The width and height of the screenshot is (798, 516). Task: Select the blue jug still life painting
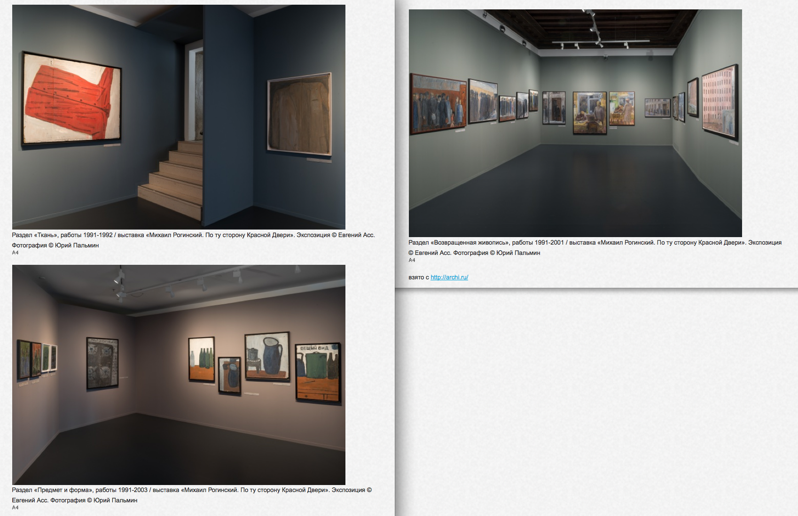tap(267, 356)
